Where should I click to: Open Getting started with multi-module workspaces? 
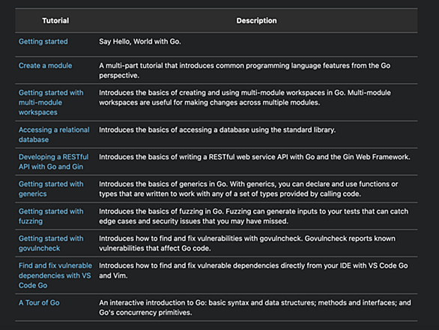51,103
